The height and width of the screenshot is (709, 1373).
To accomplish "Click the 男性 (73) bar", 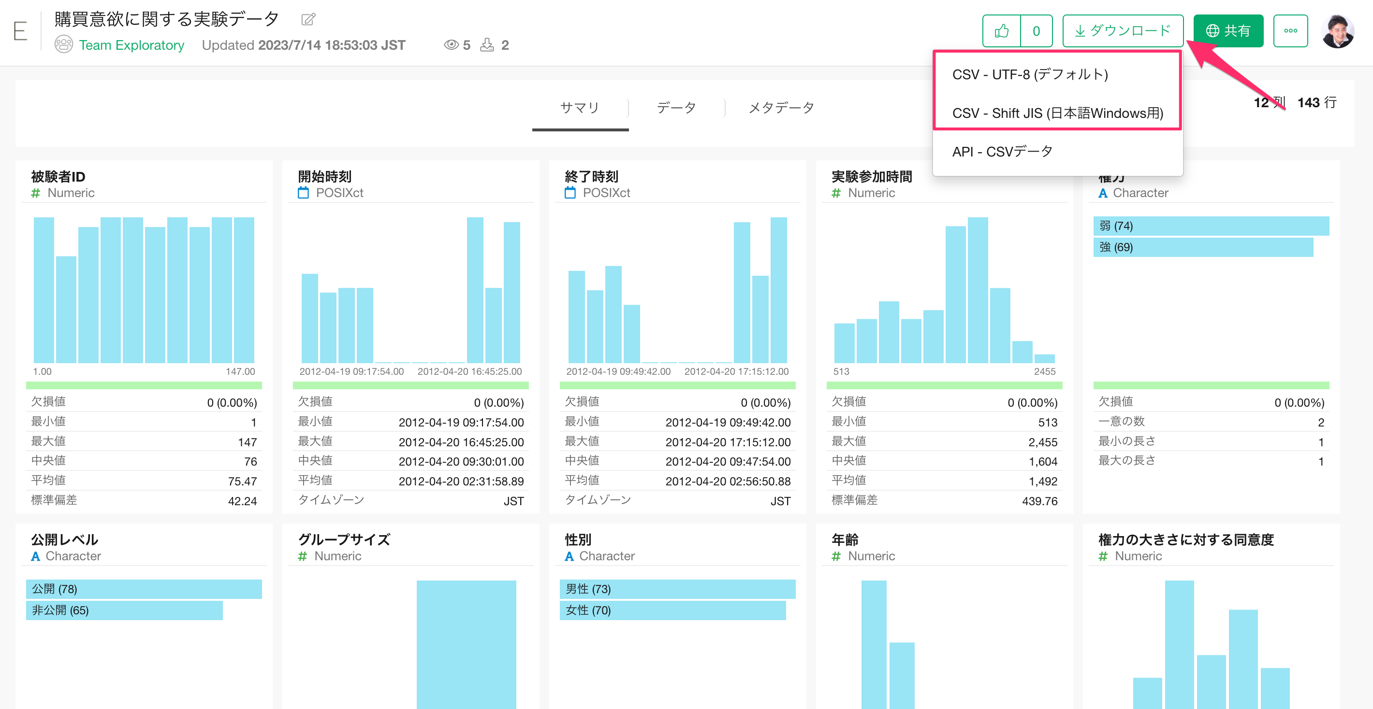I will tap(677, 589).
